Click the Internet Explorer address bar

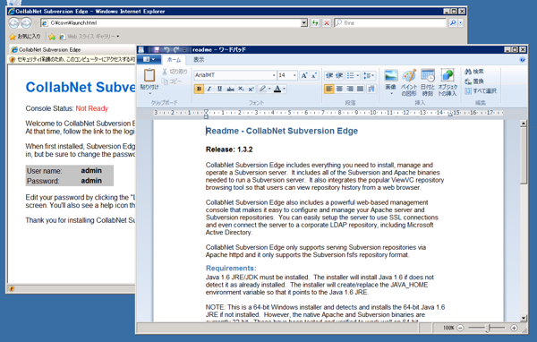(174, 23)
